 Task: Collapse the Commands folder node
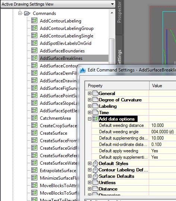tap(20, 13)
